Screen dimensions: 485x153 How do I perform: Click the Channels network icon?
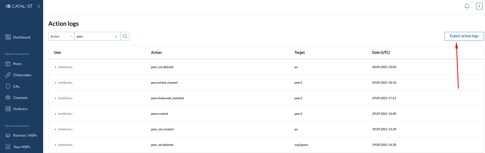pyautogui.click(x=8, y=98)
